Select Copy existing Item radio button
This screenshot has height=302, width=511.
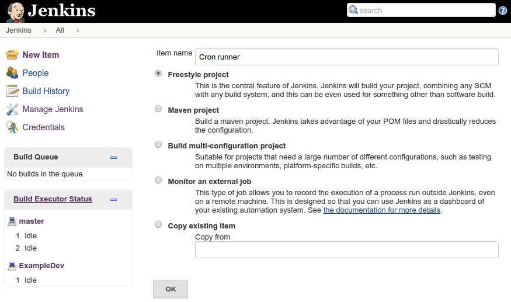(158, 224)
